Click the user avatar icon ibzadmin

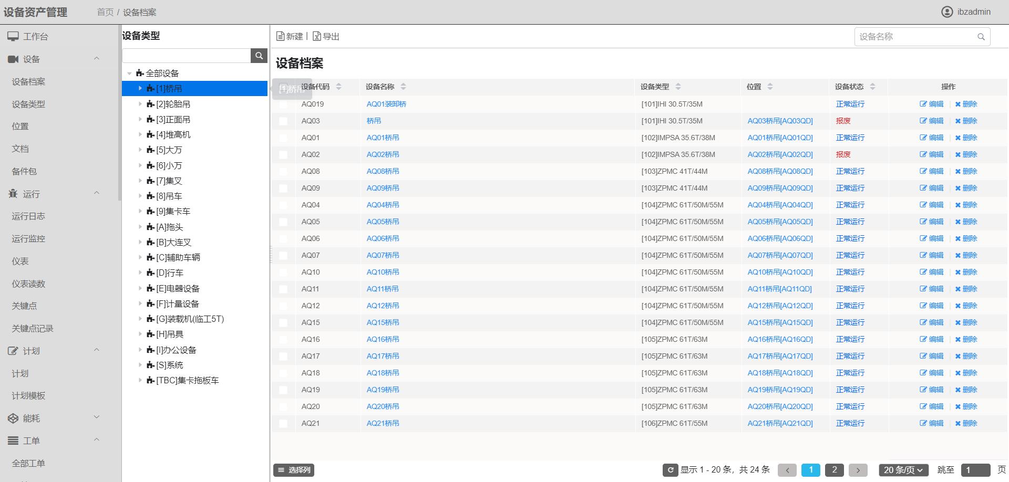pos(947,12)
